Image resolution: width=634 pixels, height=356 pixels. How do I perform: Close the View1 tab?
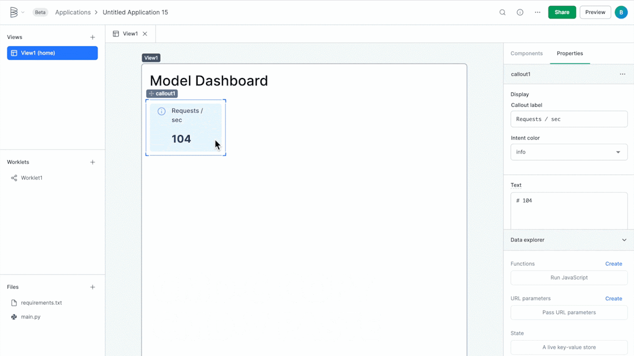145,34
